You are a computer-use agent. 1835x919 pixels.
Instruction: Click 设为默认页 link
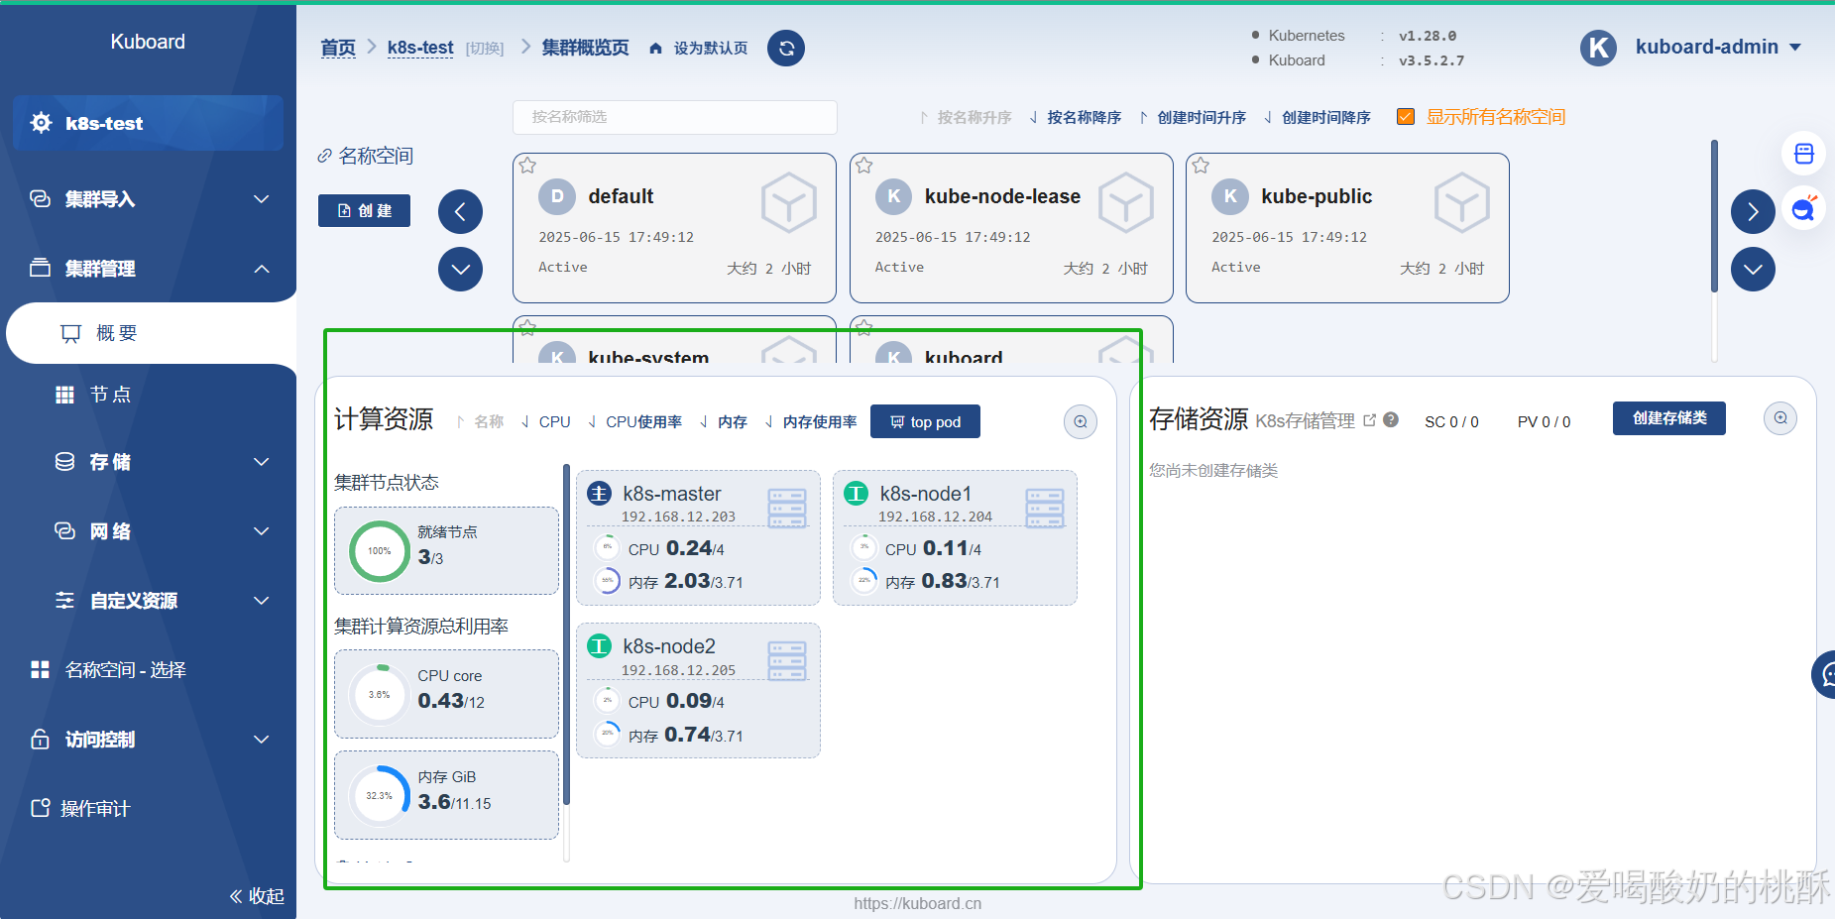711,49
